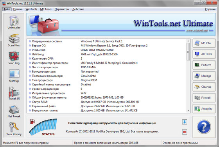Click the uptime text in status bar
The width and height of the screenshot is (219, 147).
[106, 143]
